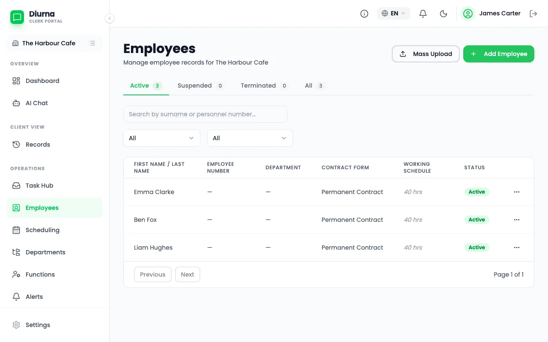Open Alerts in sidebar
This screenshot has height=342, width=548.
[x=55, y=297]
